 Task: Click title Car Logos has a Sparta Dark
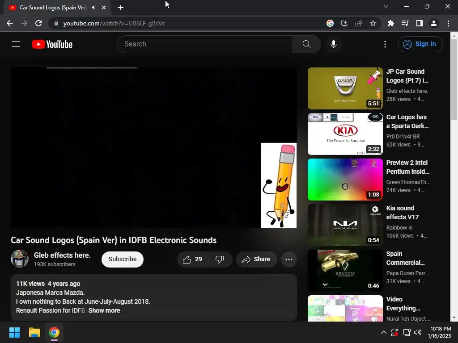point(407,121)
